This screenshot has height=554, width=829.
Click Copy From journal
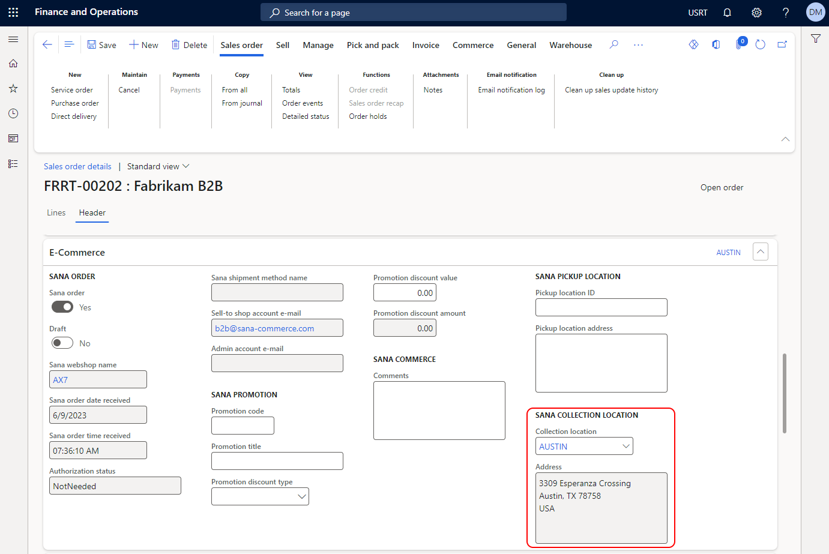pos(242,103)
